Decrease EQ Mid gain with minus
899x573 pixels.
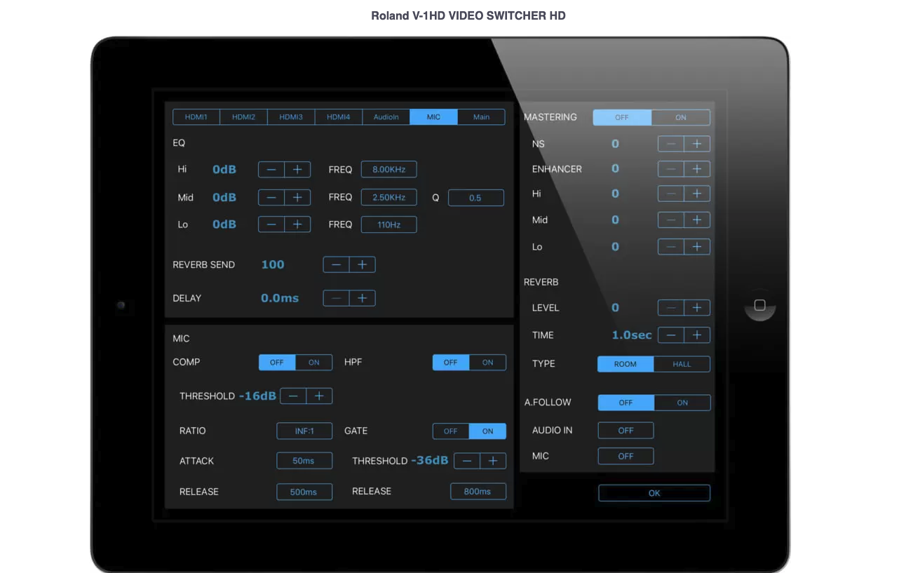pyautogui.click(x=271, y=198)
